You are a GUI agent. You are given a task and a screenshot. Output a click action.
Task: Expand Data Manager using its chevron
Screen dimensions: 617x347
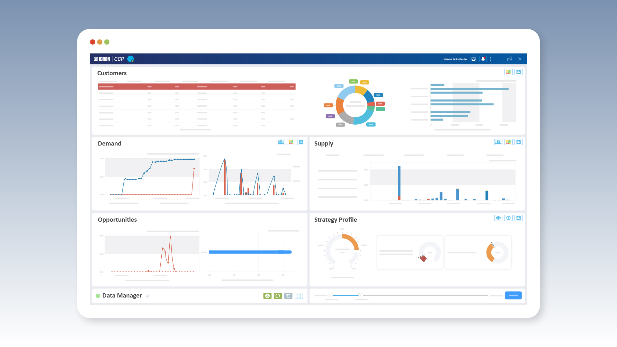(x=148, y=296)
